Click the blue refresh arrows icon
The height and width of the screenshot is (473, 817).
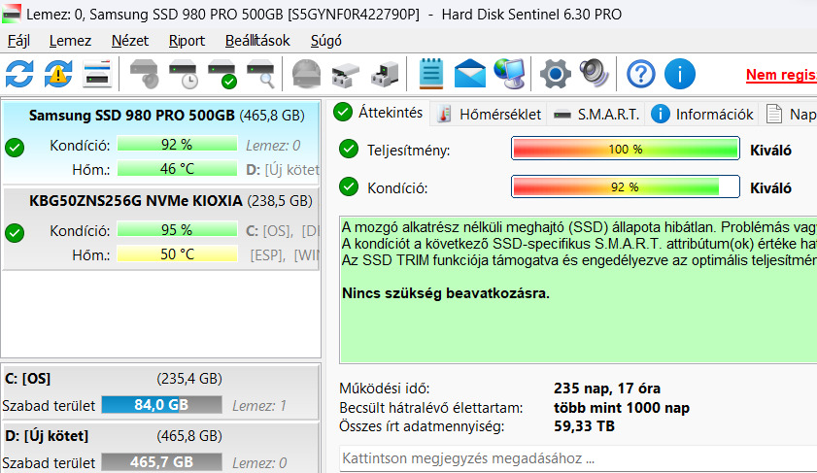(x=19, y=73)
